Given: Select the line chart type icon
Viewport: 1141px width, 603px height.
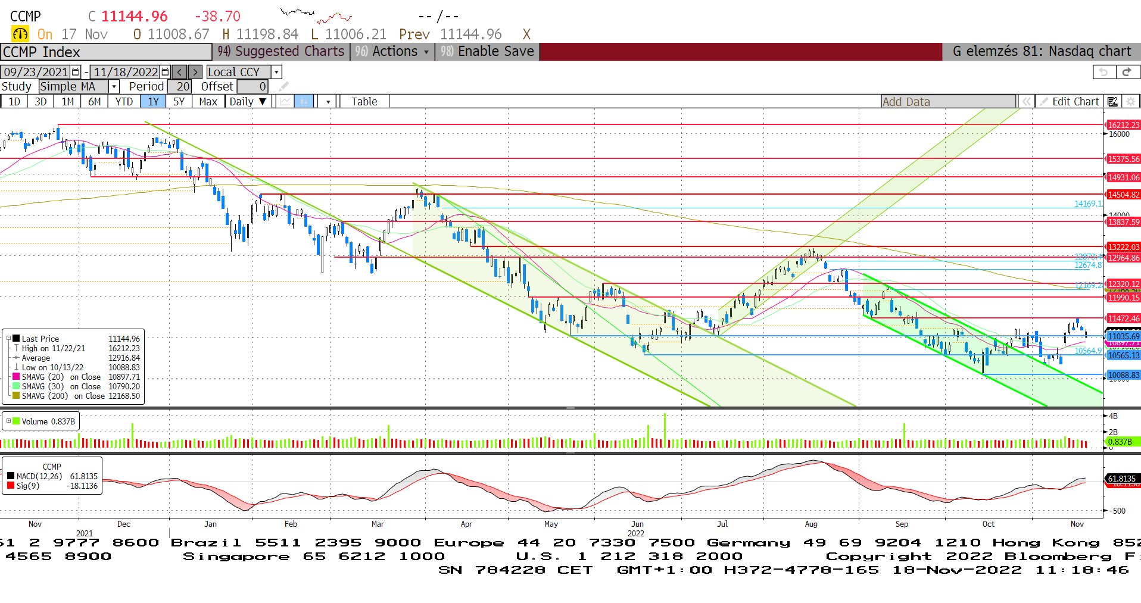Looking at the screenshot, I should pos(285,102).
